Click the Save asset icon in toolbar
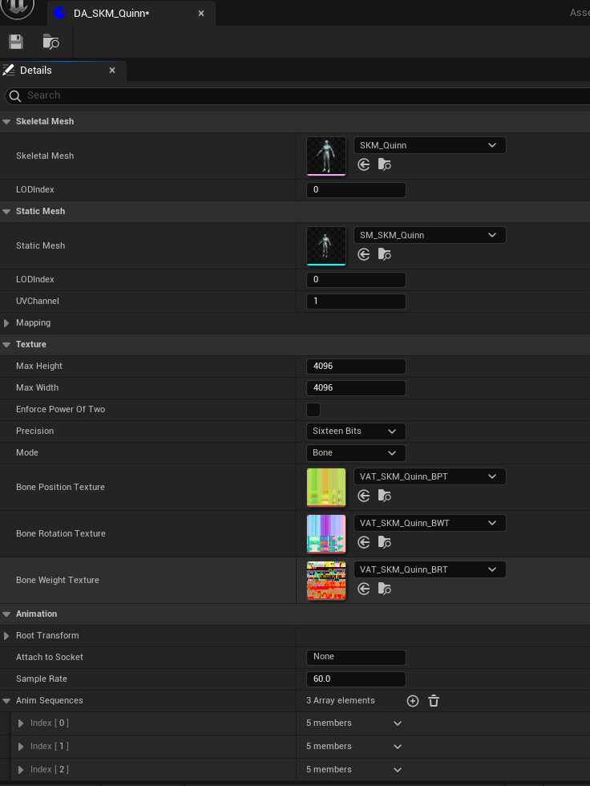The height and width of the screenshot is (786, 590). coord(15,42)
